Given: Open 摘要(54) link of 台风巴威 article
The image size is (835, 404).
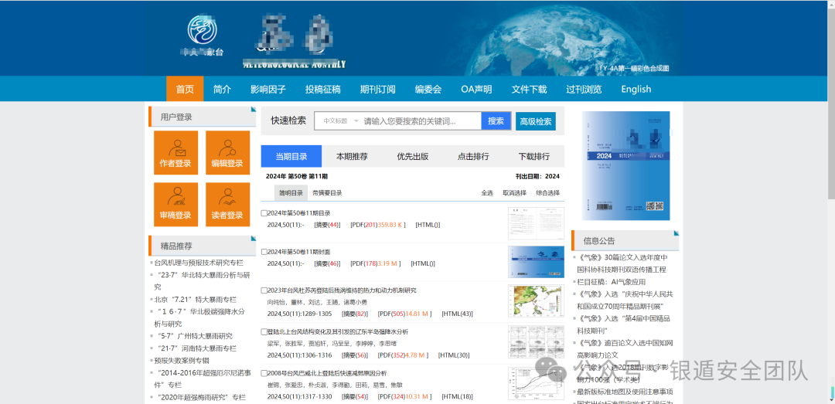Looking at the screenshot, I should tap(355, 396).
